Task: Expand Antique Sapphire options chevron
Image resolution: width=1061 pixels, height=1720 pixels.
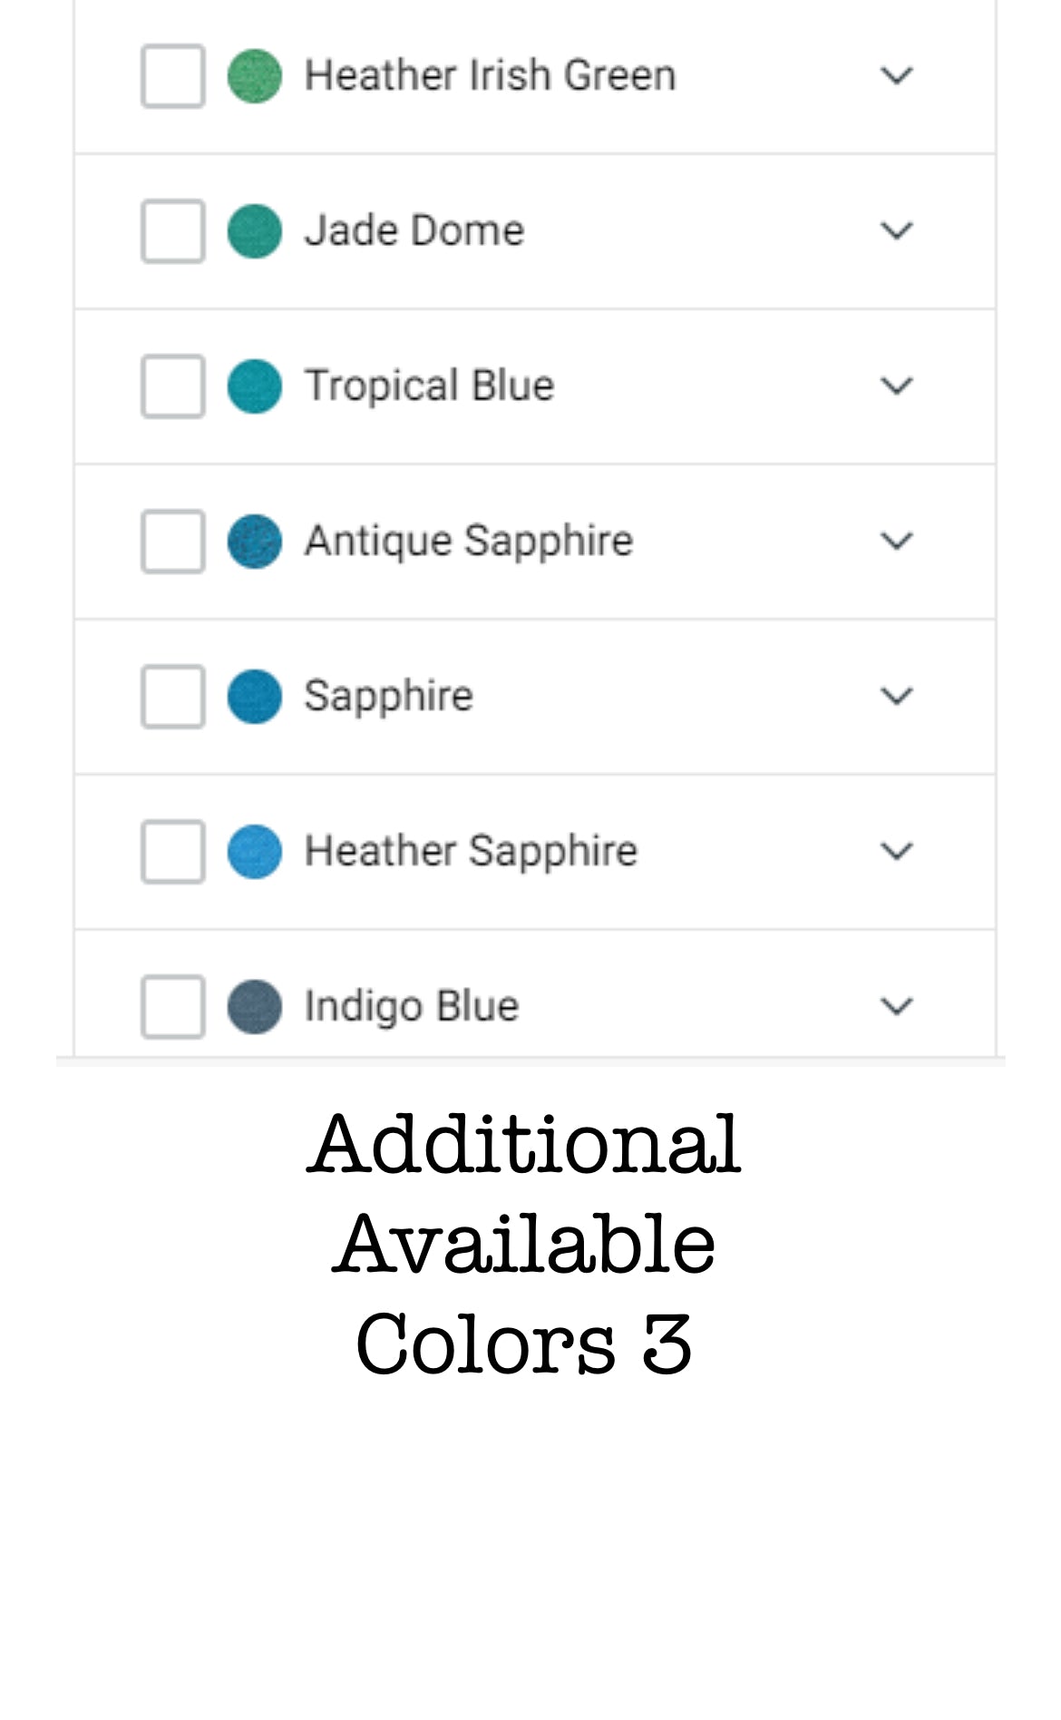Action: click(896, 542)
